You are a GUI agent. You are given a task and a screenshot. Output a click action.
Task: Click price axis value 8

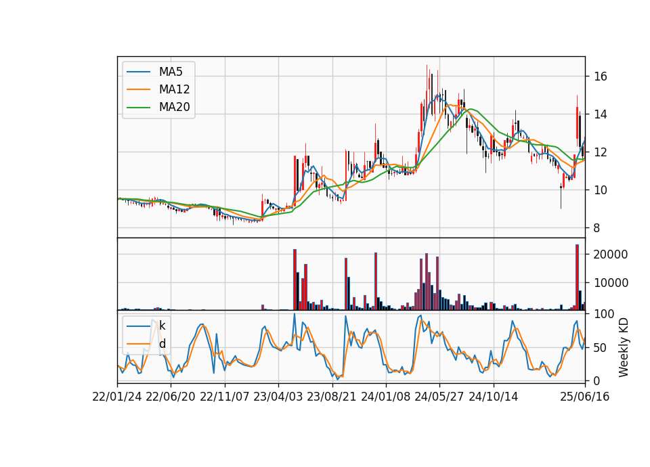point(597,228)
